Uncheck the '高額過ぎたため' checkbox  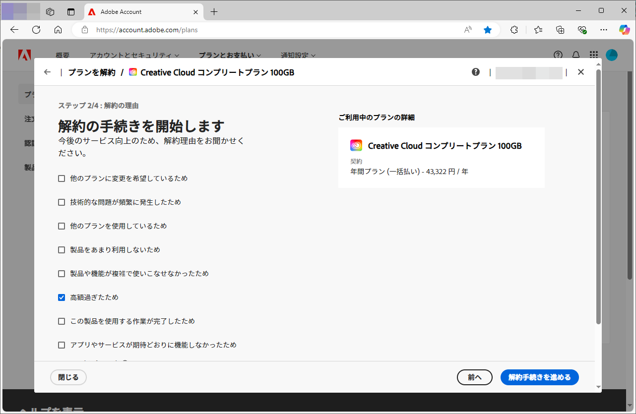pyautogui.click(x=62, y=297)
